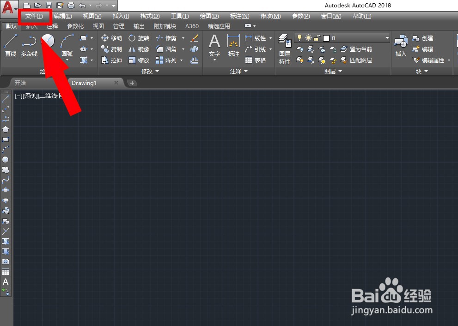Expand the 块 panel title
The height and width of the screenshot is (326, 458).
tap(422, 71)
